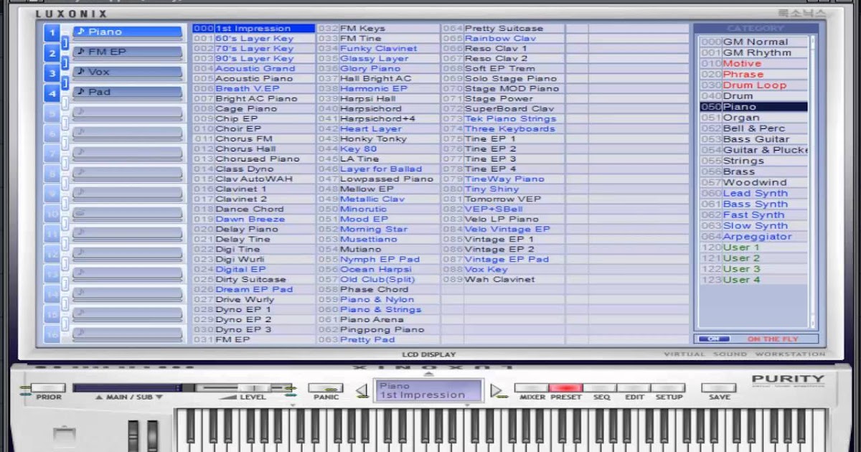Select the Strings category
This screenshot has height=452, width=861.
coord(753,161)
